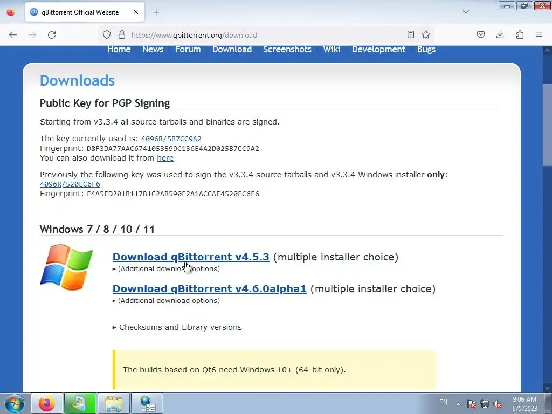Open old key link 4096R/520EC6F6

click(x=70, y=184)
